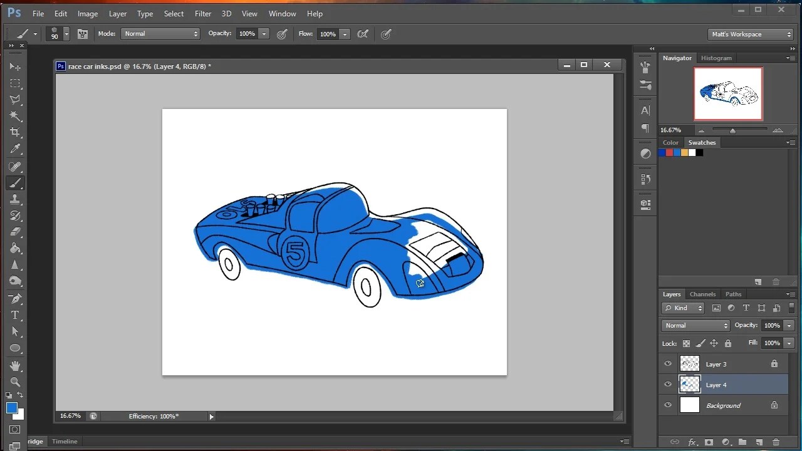Choose the Horizontal Type tool
Screen dimensions: 802x451
pos(15,315)
